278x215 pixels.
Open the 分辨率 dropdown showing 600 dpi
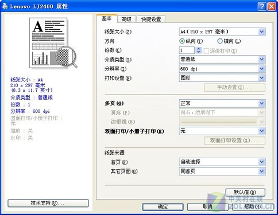click(x=222, y=69)
